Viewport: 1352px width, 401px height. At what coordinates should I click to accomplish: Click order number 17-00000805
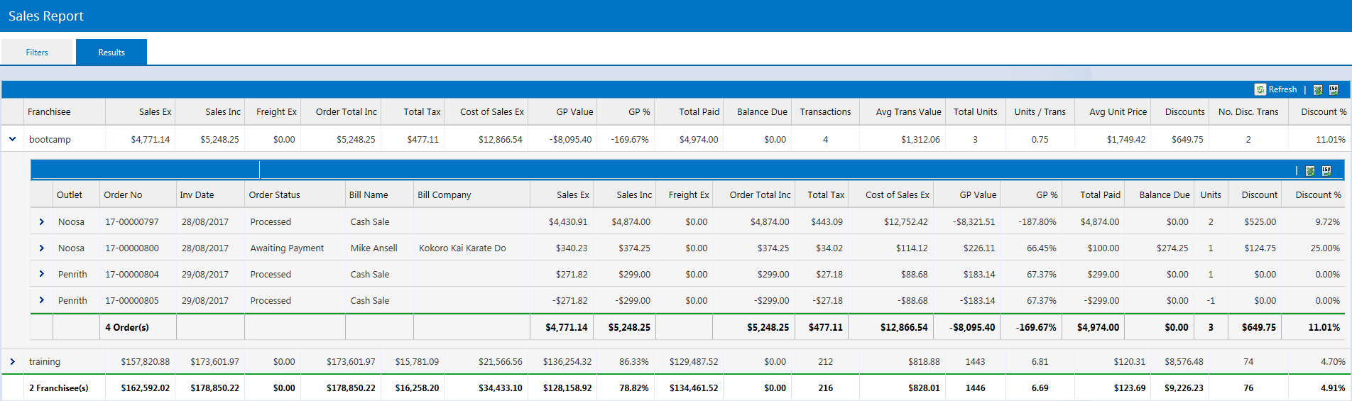(132, 300)
